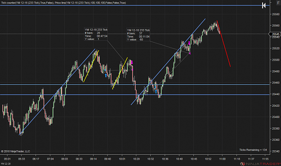Click the 10:01 time axis label
The height and width of the screenshot is (166, 281).
click(122, 159)
